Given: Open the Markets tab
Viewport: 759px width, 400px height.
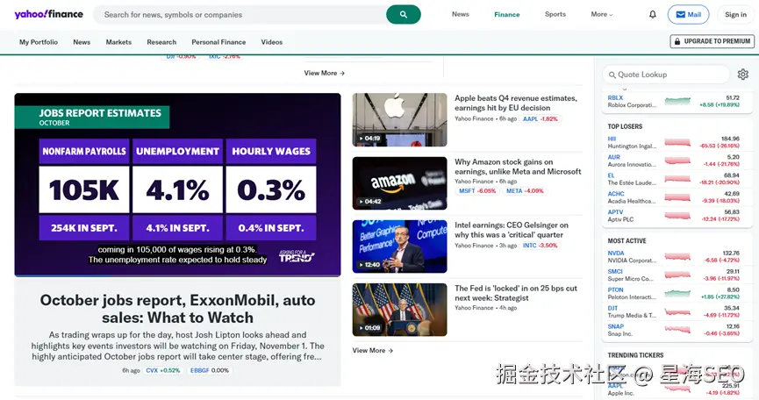Looking at the screenshot, I should pyautogui.click(x=118, y=42).
